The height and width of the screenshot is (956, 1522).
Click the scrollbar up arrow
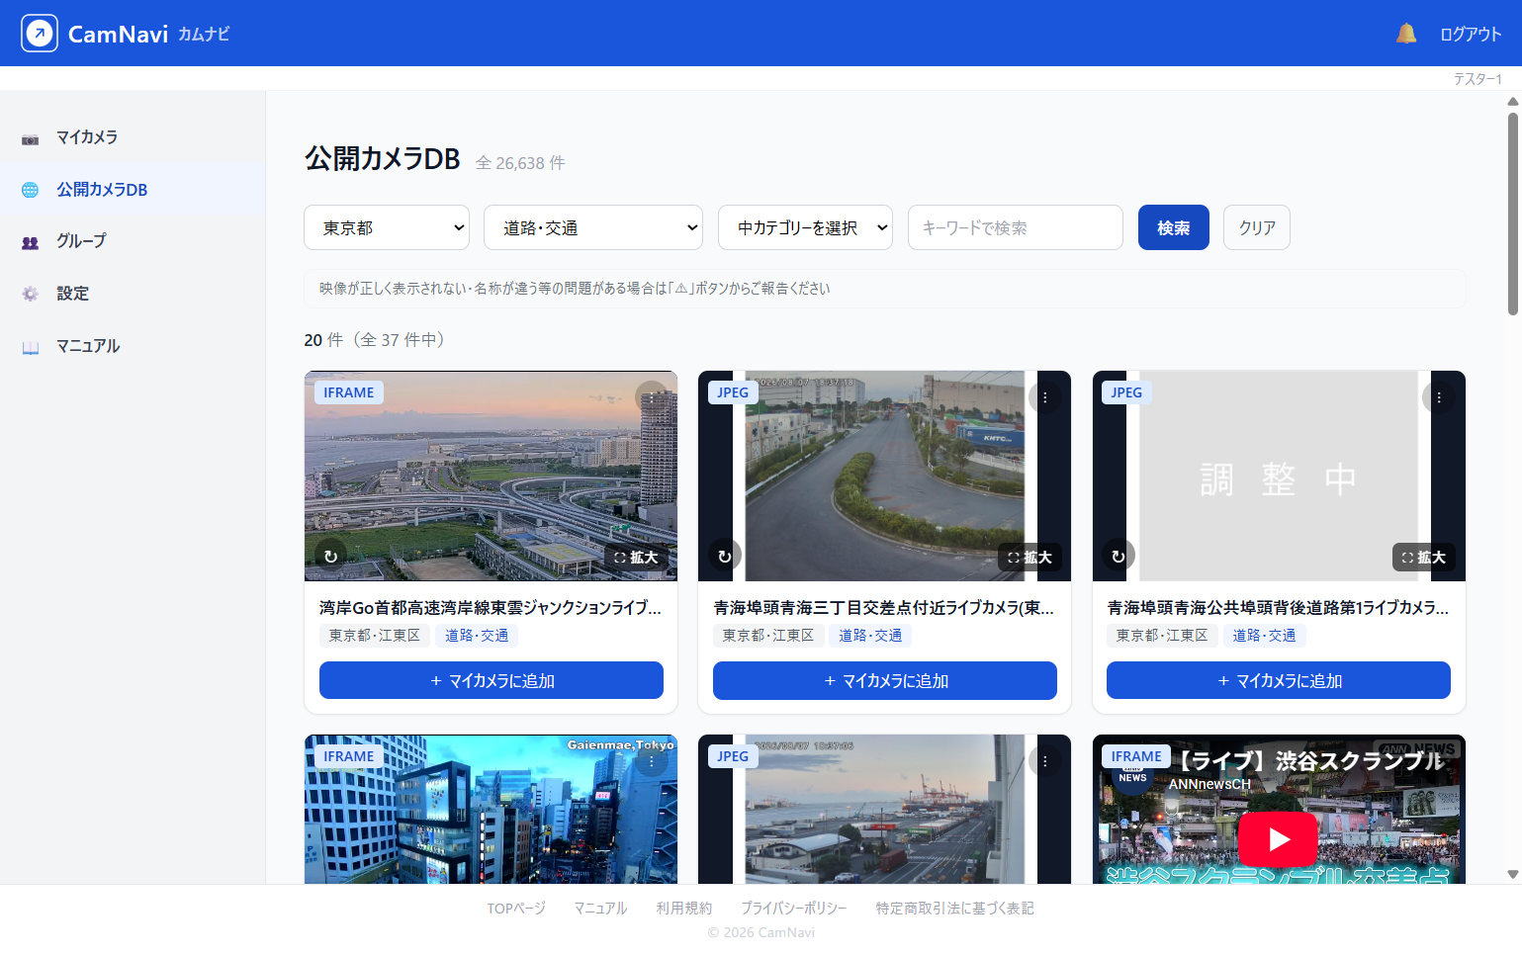(x=1512, y=101)
